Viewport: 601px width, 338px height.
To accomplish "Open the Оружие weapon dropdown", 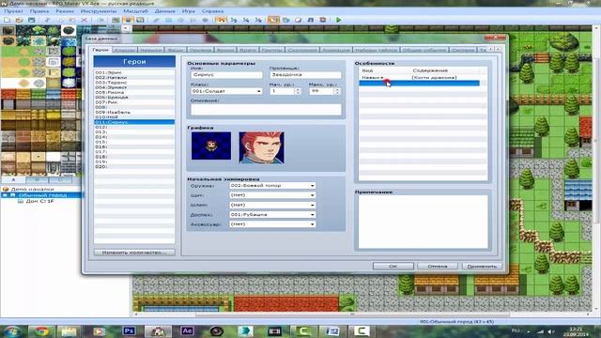I will (272, 186).
